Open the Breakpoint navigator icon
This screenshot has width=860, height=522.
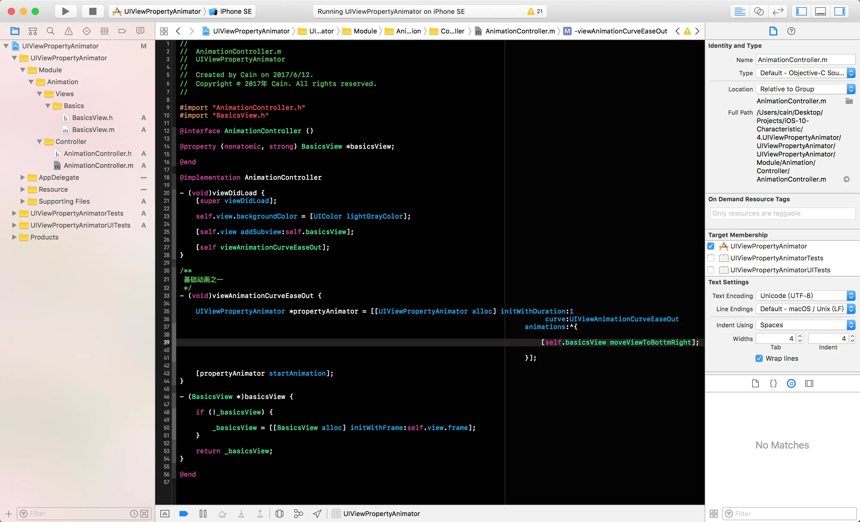122,31
